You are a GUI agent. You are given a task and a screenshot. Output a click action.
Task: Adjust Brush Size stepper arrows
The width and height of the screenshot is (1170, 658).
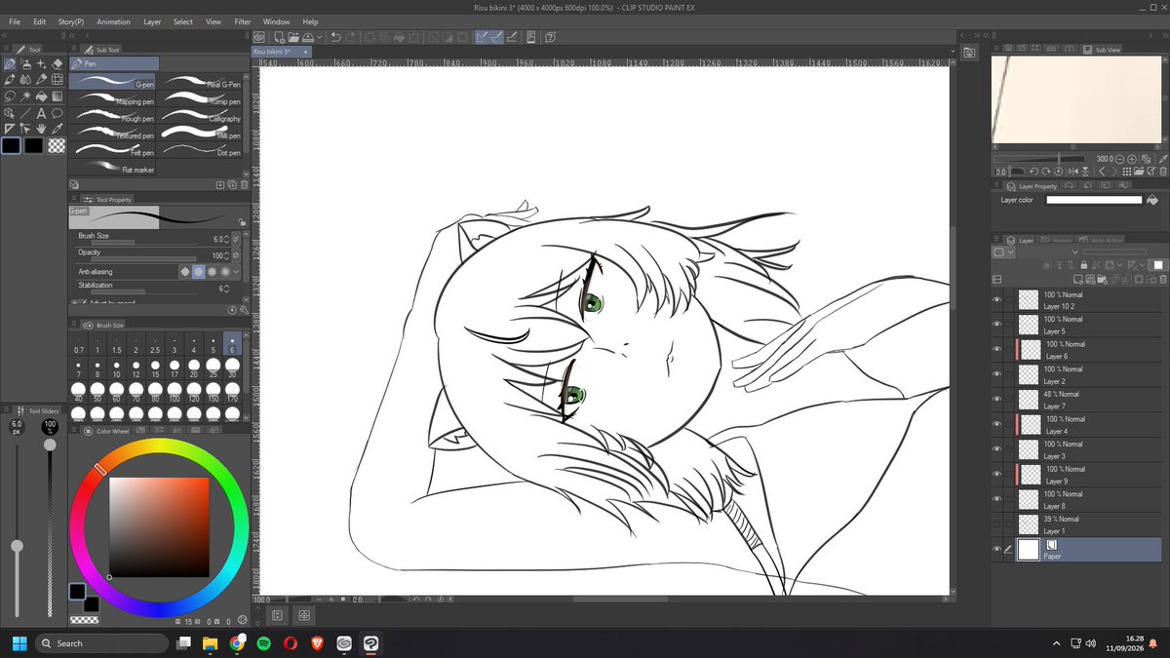pyautogui.click(x=227, y=239)
